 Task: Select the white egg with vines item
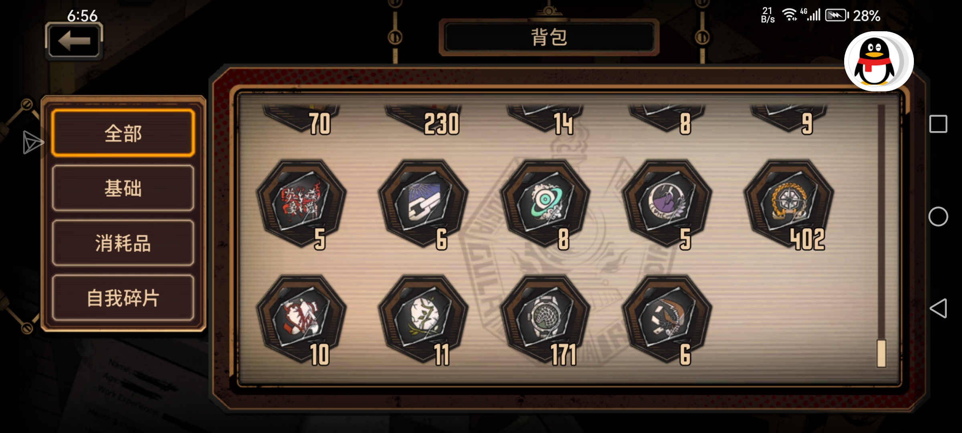click(423, 319)
